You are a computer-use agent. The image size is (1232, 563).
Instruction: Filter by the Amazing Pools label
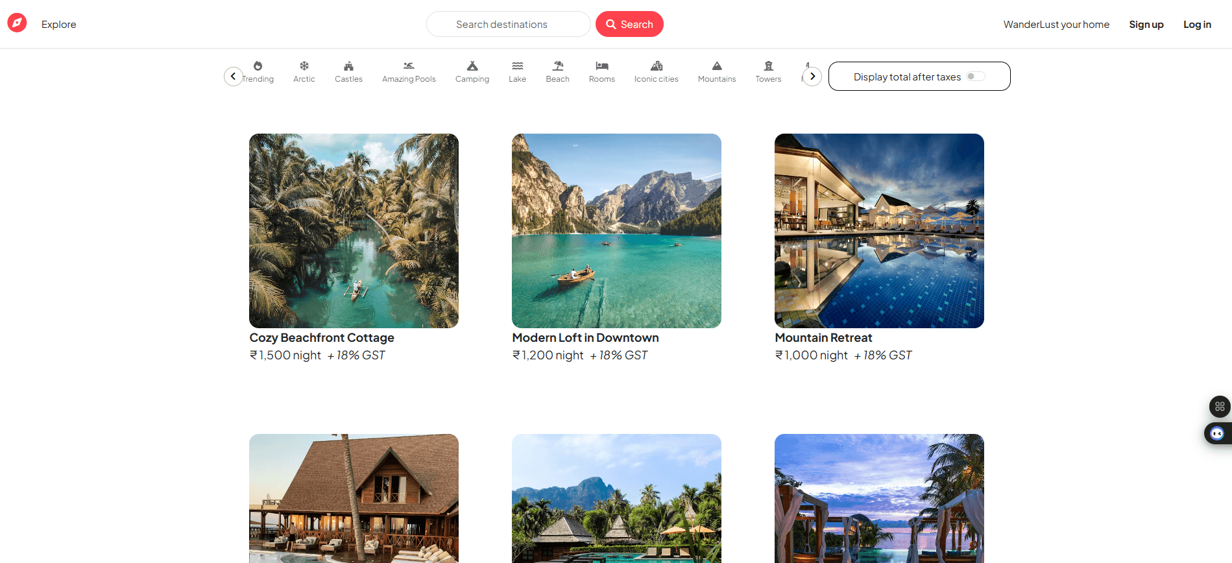409,79
